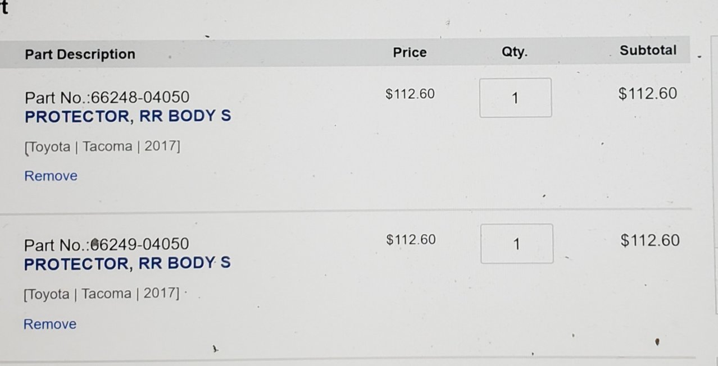Remove part 66249-04050 from the cart
Image resolution: width=718 pixels, height=366 pixels.
49,324
